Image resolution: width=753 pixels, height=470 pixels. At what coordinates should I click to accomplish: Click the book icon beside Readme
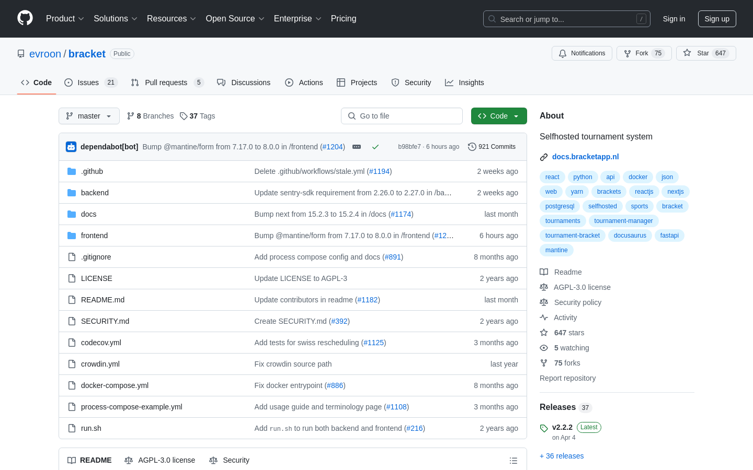[x=544, y=272]
